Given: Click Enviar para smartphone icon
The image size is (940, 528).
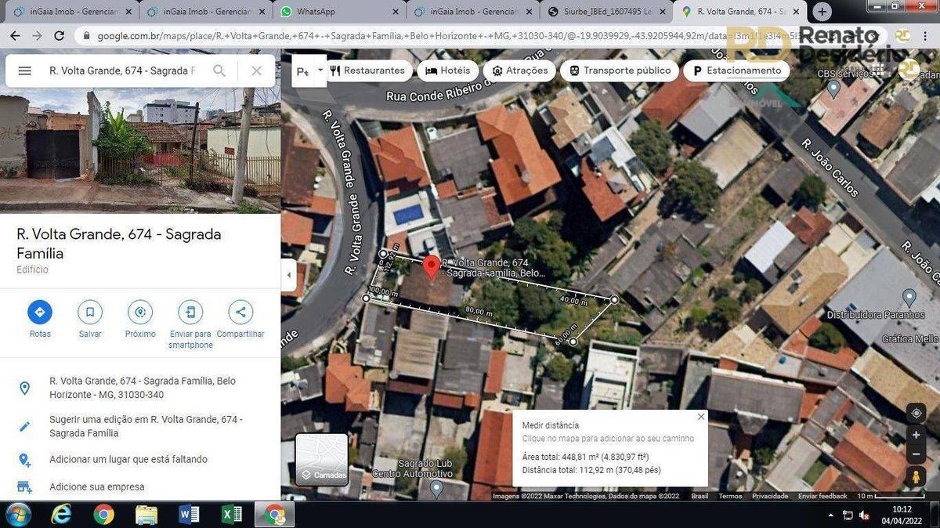Looking at the screenshot, I should pos(190,313).
